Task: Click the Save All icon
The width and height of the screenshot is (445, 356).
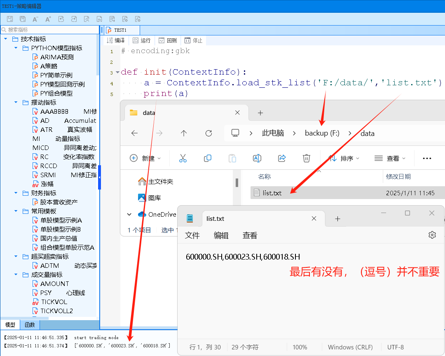Action: 23,19
